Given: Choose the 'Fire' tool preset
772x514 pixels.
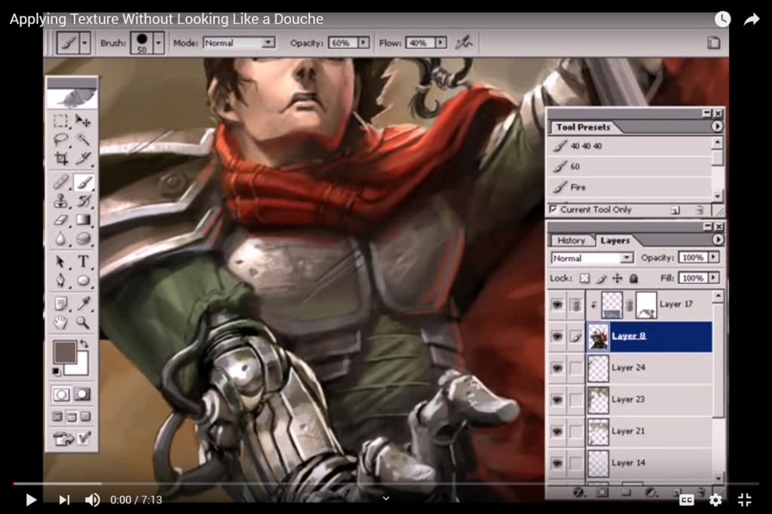Looking at the screenshot, I should tap(630, 187).
